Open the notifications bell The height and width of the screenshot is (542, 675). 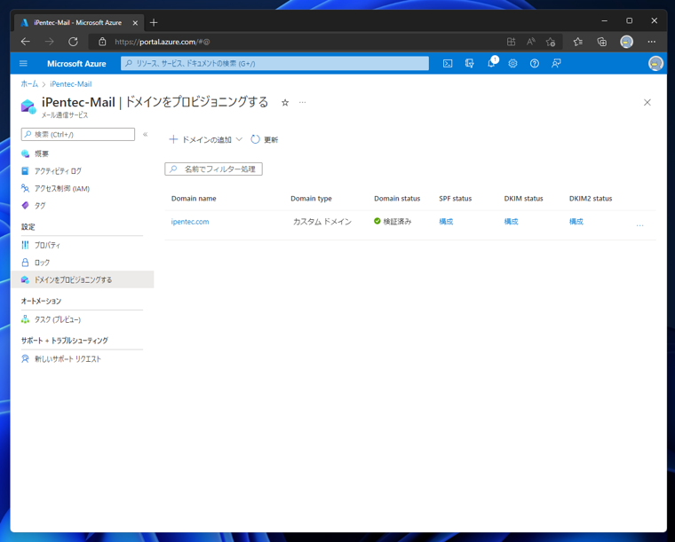491,64
